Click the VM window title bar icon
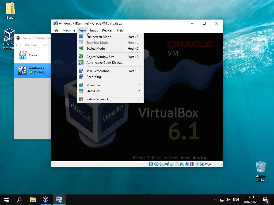Screen dimensions: 274x205 pyautogui.click(x=56, y=23)
